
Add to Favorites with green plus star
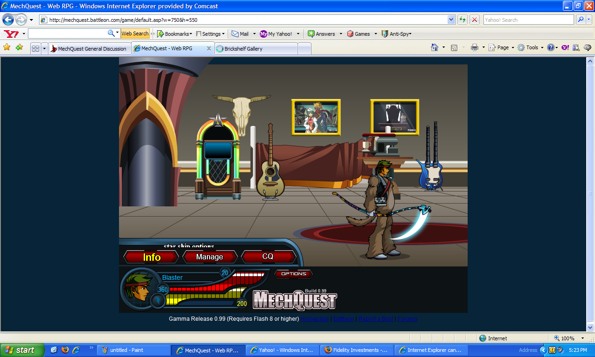19,47
